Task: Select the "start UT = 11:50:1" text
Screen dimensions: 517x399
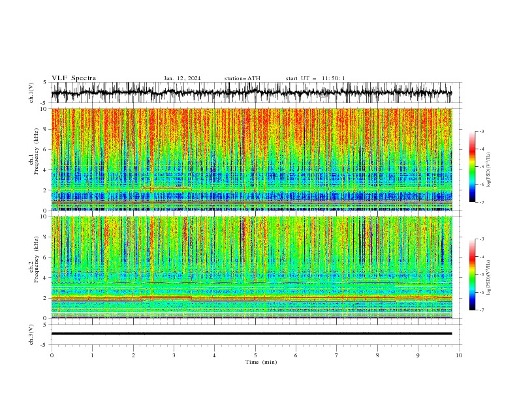Action: pos(315,78)
